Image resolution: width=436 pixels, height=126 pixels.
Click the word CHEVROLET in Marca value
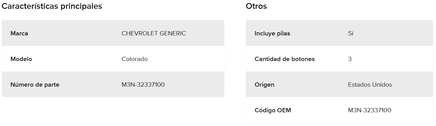point(139,33)
